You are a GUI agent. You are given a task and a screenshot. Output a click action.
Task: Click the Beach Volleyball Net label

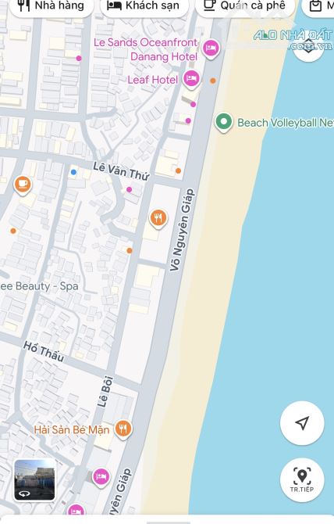pos(286,123)
